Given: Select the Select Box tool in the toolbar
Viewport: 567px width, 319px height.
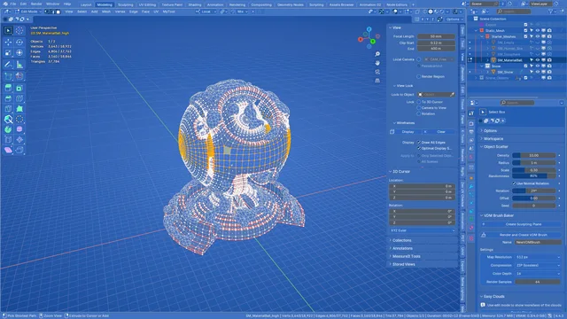Looking at the screenshot, I should click(x=8, y=31).
